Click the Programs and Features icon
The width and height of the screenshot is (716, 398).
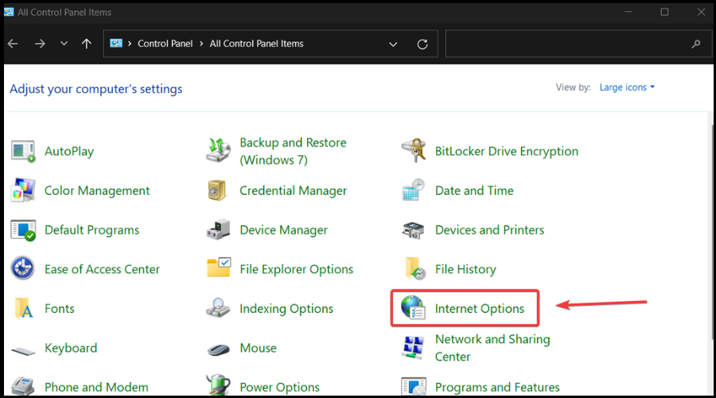(414, 387)
